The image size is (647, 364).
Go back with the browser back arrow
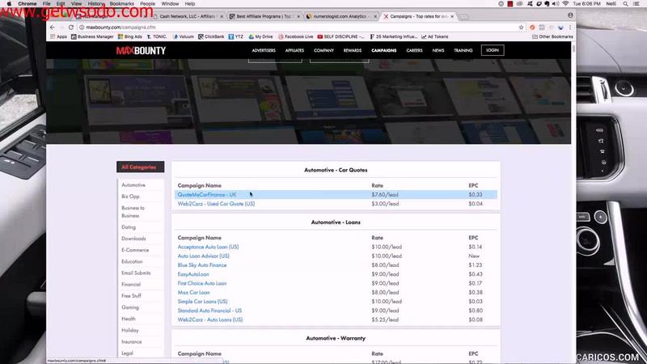pyautogui.click(x=53, y=28)
